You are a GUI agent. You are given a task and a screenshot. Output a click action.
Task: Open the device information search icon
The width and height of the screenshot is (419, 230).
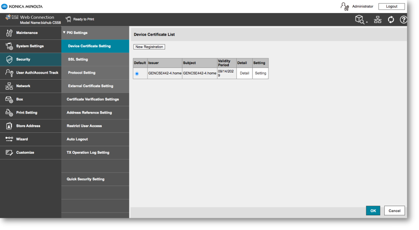(x=360, y=20)
